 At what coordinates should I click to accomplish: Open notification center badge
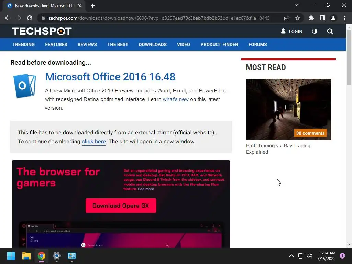(342, 256)
